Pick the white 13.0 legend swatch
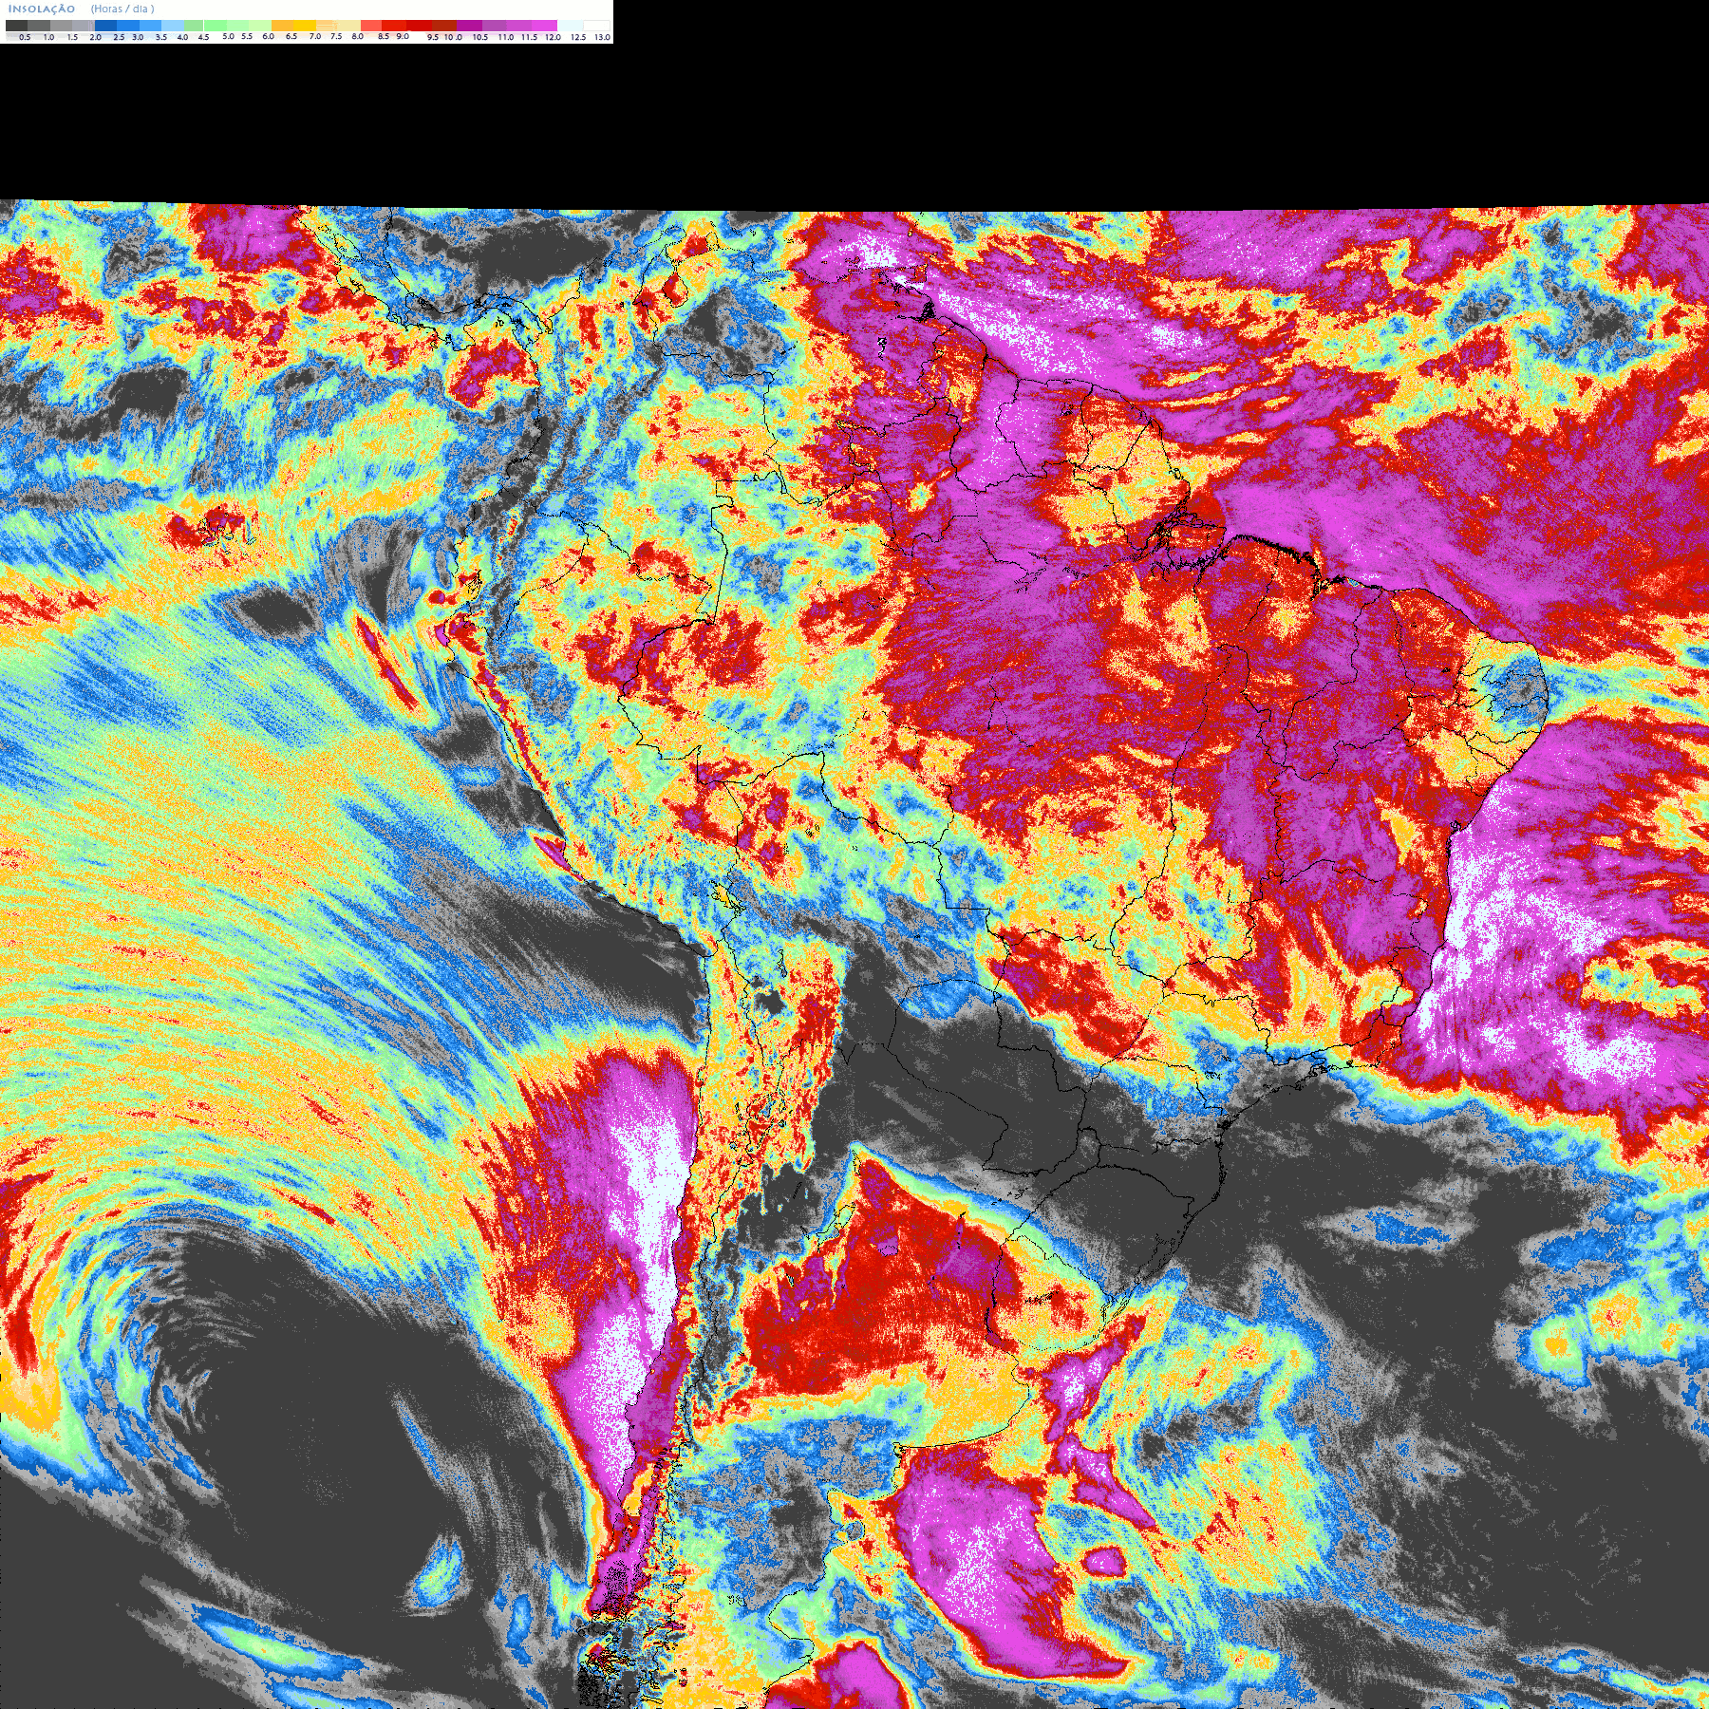Viewport: 1709px width, 1709px height. point(596,26)
